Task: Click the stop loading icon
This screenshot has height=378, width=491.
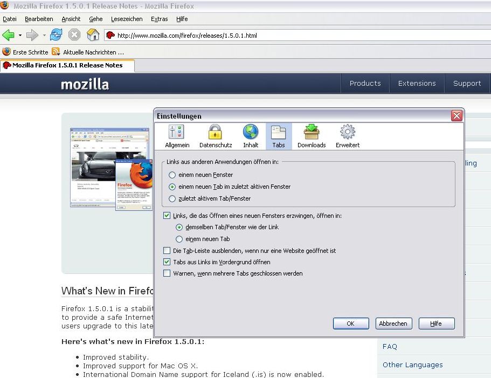Action: pyautogui.click(x=74, y=35)
